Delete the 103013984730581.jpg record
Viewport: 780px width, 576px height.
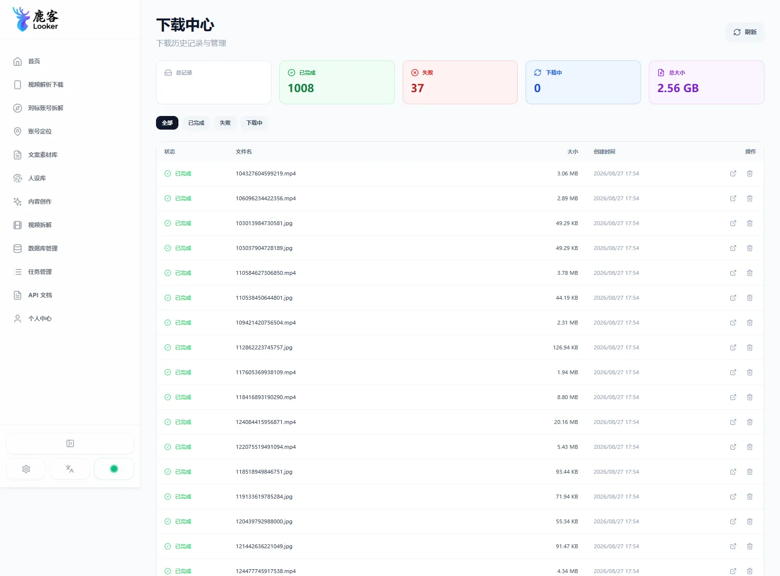[750, 223]
